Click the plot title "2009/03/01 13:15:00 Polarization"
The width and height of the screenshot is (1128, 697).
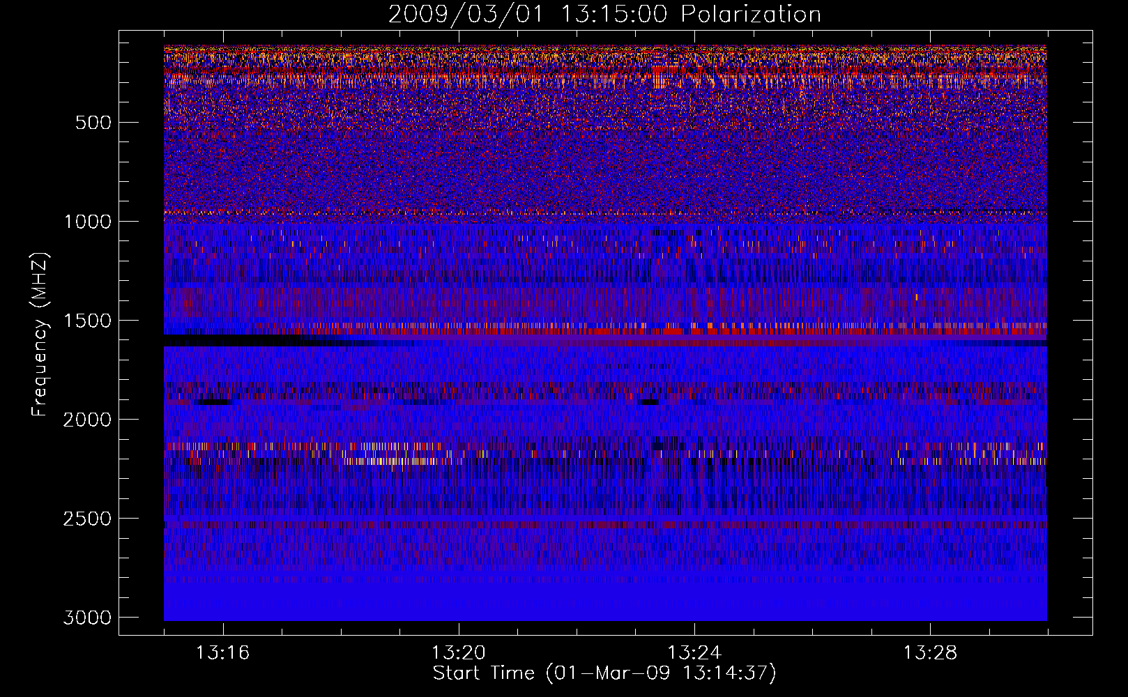604,15
